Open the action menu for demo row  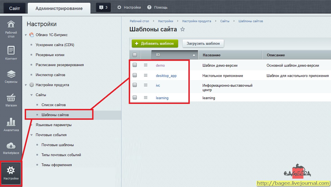point(146,65)
